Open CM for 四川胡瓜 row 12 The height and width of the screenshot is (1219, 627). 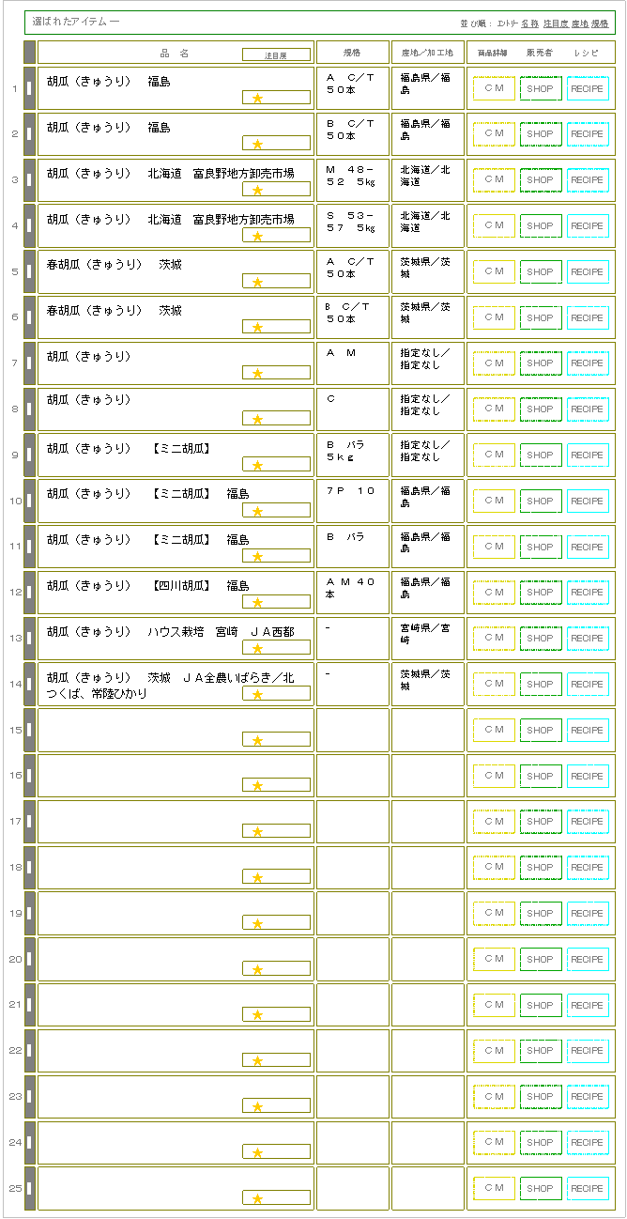click(x=494, y=593)
